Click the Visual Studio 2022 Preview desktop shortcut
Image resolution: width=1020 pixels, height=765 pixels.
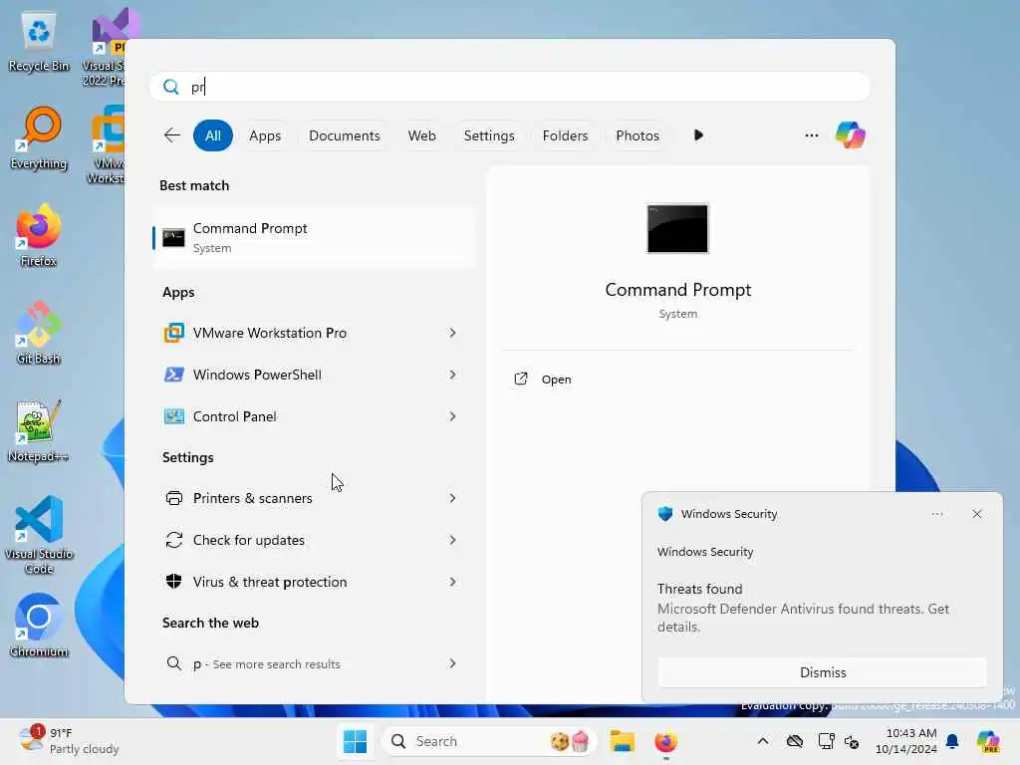click(106, 48)
